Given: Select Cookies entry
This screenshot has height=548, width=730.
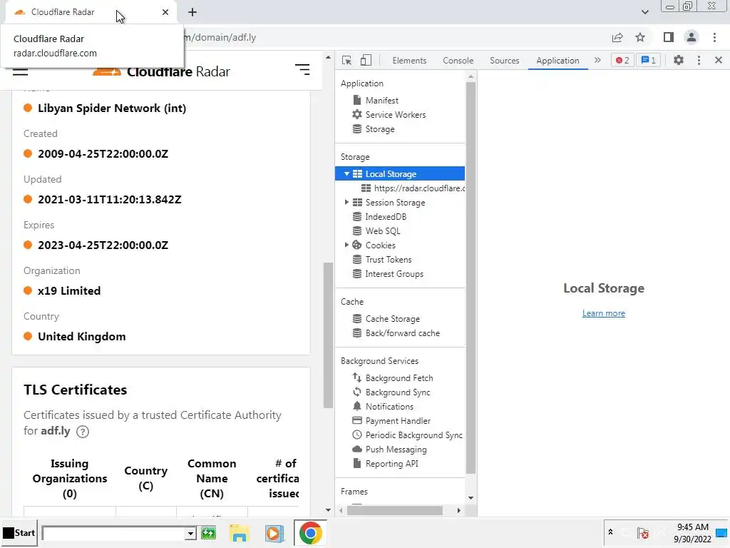Looking at the screenshot, I should point(380,245).
